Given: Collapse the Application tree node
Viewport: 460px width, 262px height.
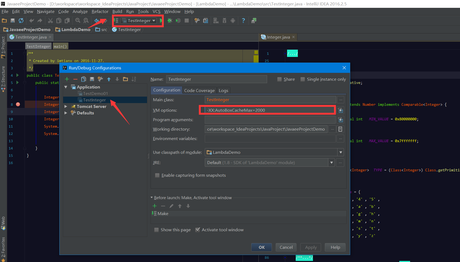Looking at the screenshot, I should (66, 87).
